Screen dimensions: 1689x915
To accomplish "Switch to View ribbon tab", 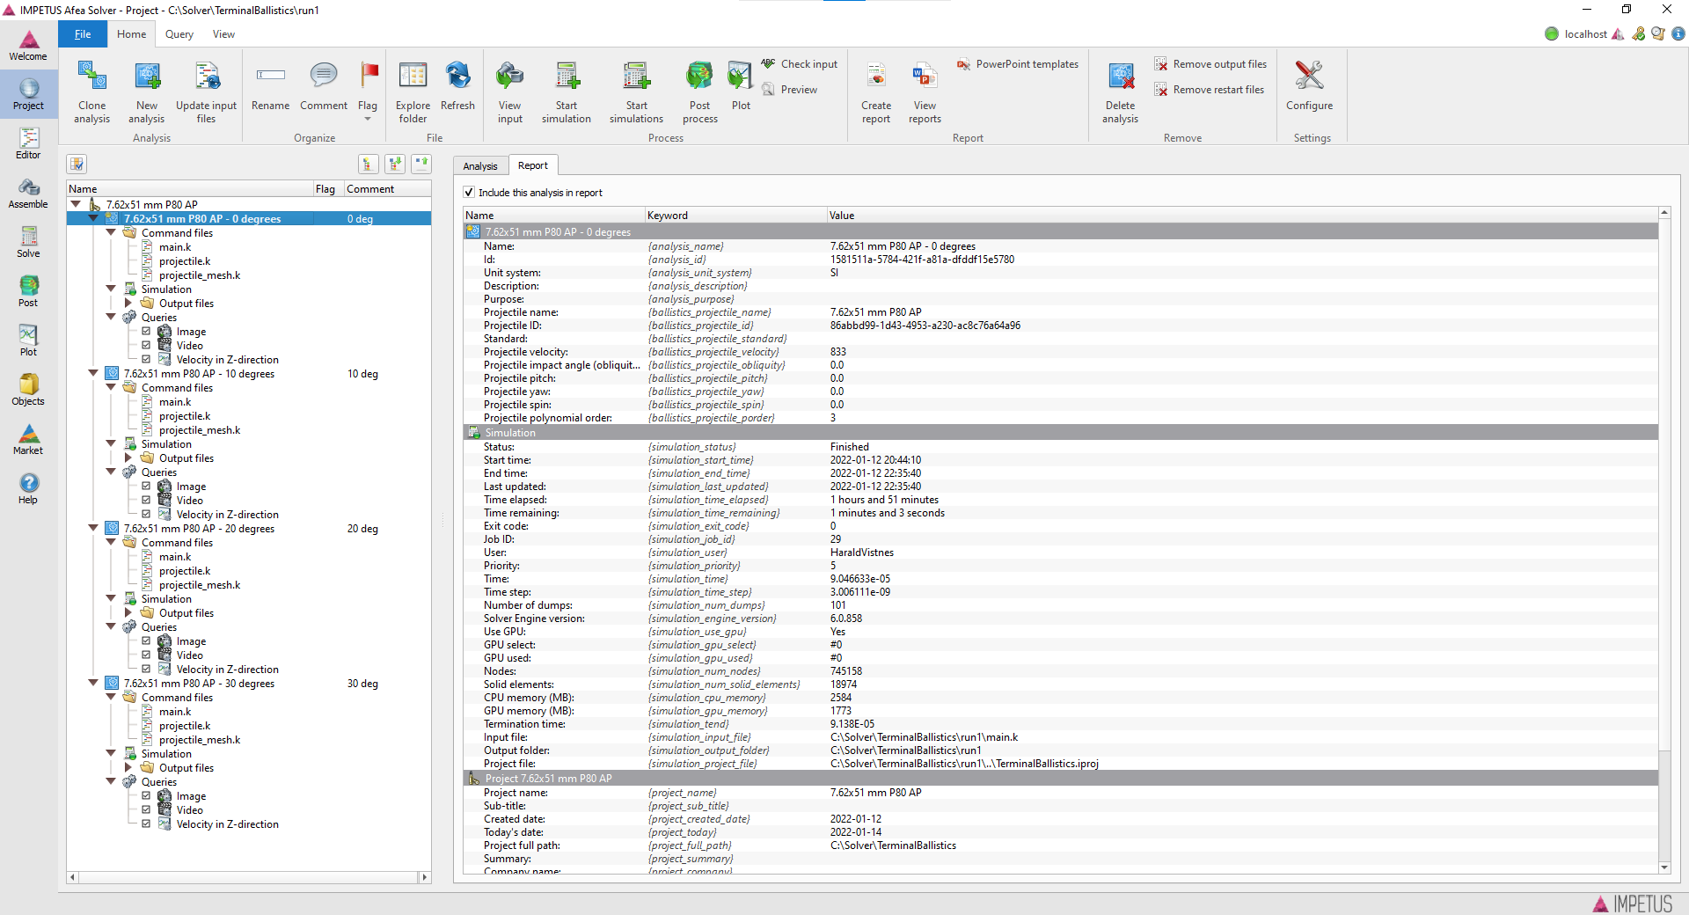I will [x=223, y=34].
